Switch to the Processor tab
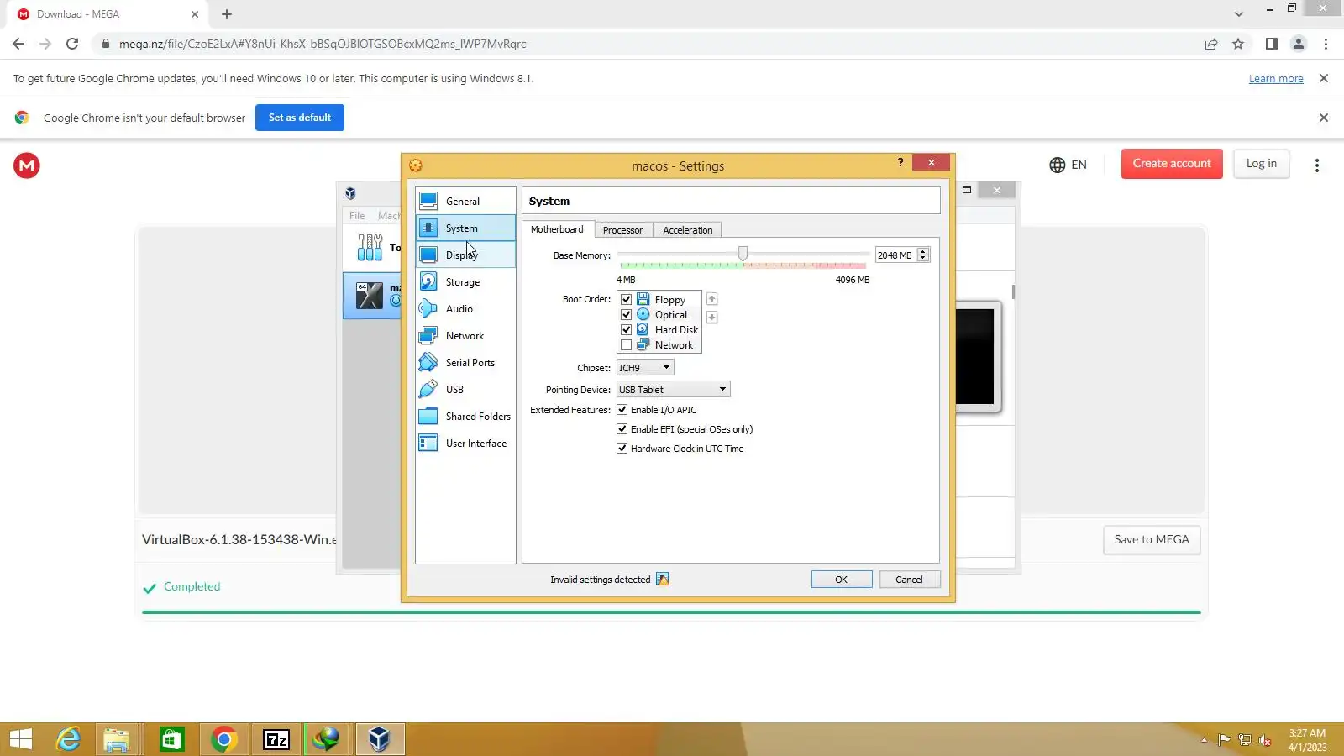 (622, 230)
